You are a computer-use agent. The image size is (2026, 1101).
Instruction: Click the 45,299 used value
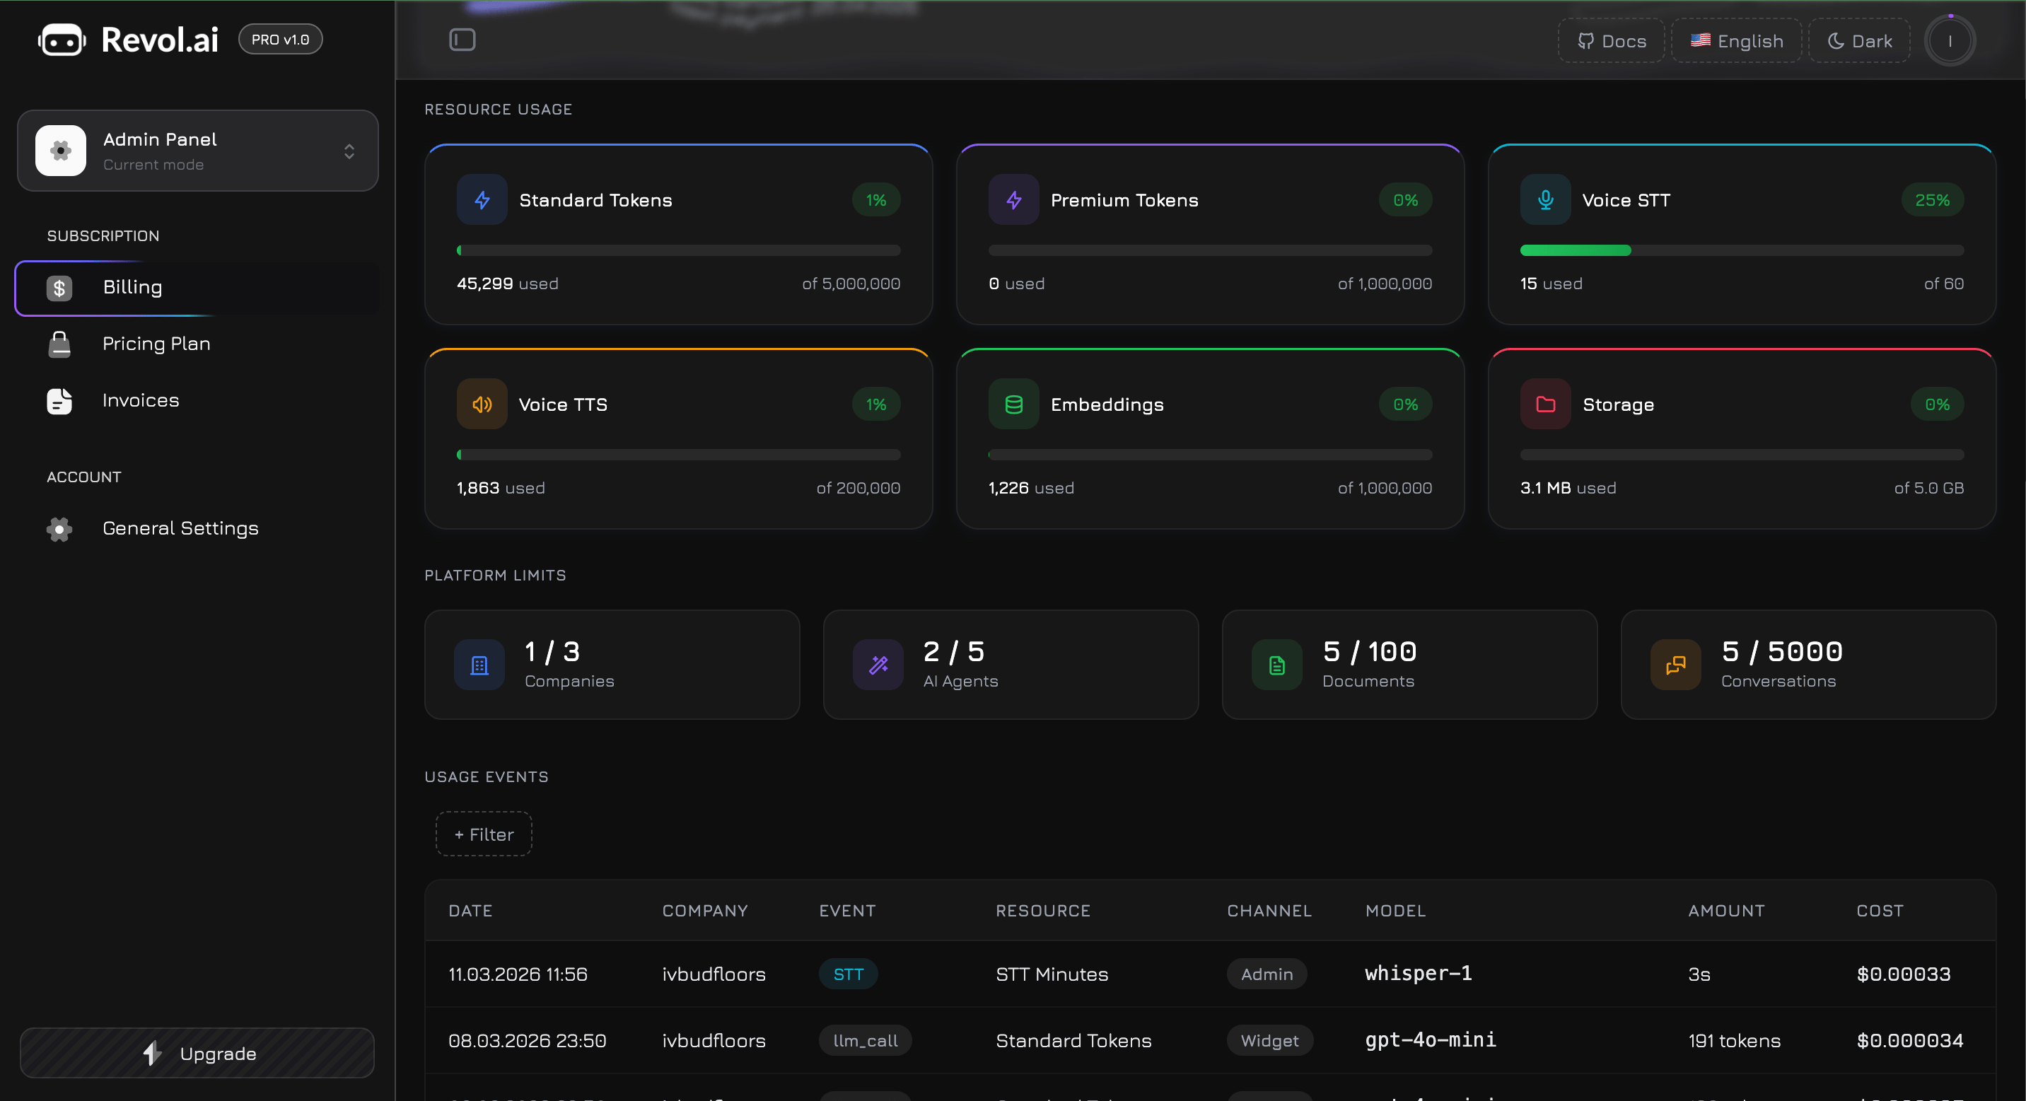[507, 283]
